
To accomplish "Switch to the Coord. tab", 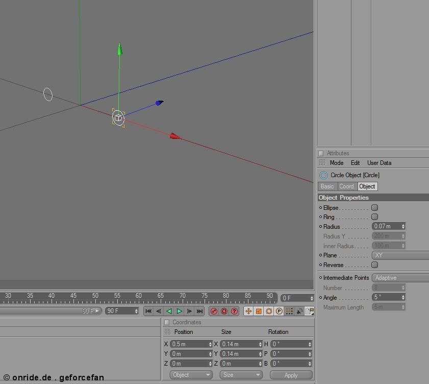I will point(347,186).
